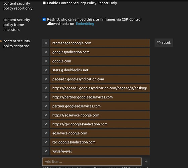Edit the tagmanager.google.com field
The width and height of the screenshot is (188, 168).
[x=100, y=43]
